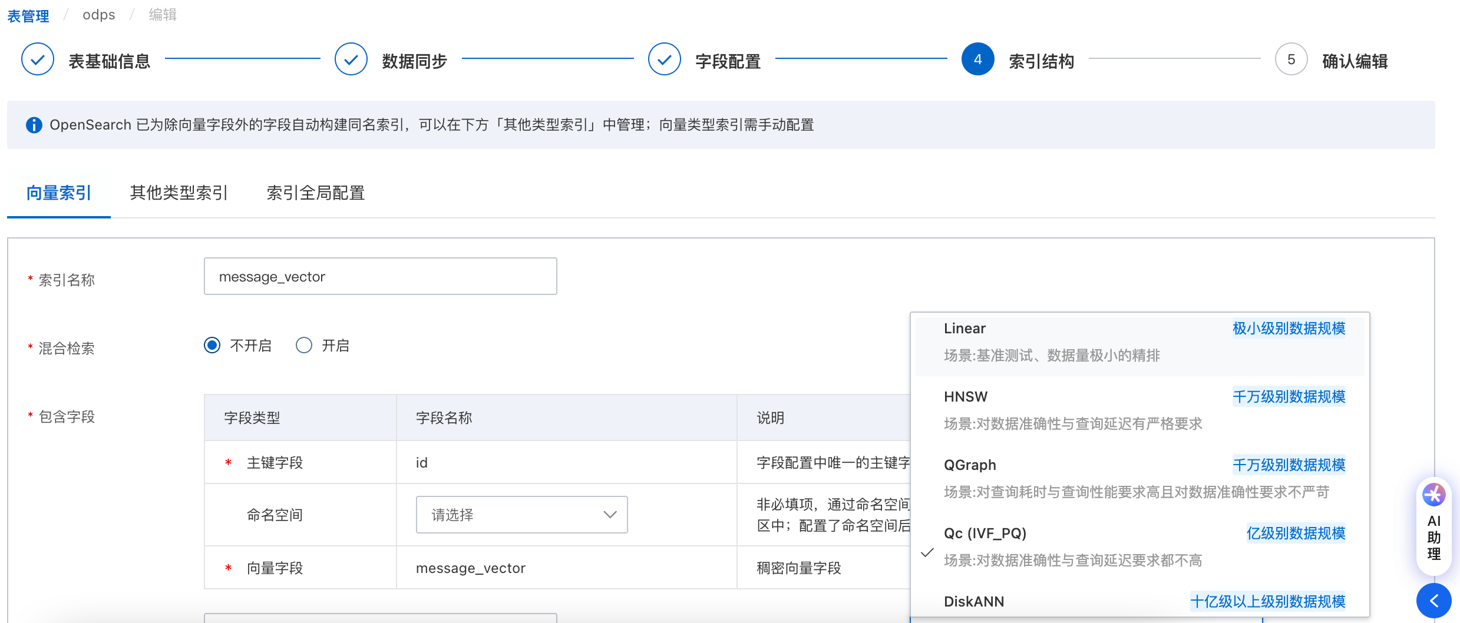Click the 索引名称 input with message_vector

point(381,276)
